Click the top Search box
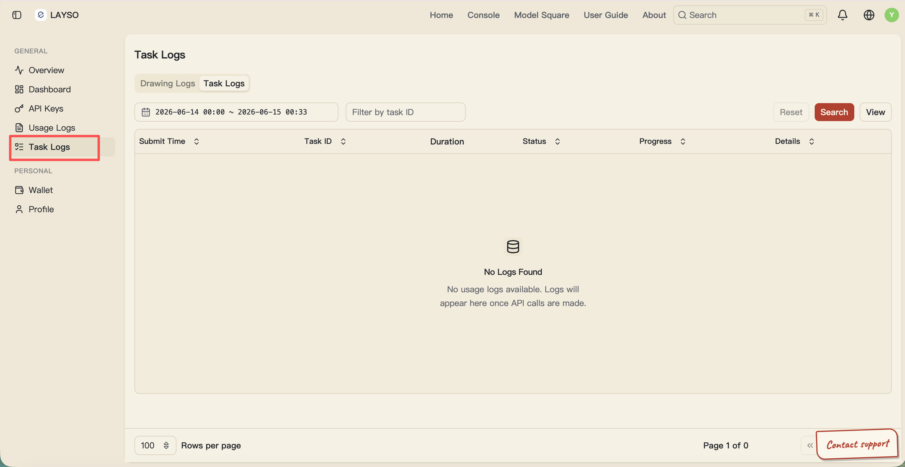The width and height of the screenshot is (905, 467). coord(750,15)
